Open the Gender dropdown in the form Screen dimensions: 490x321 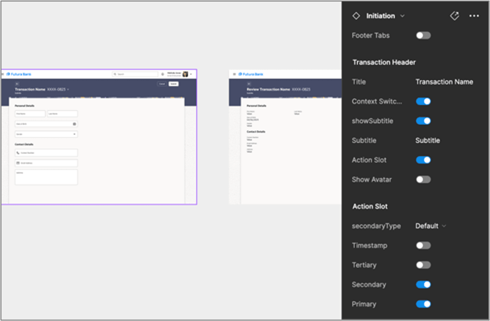[x=46, y=134]
